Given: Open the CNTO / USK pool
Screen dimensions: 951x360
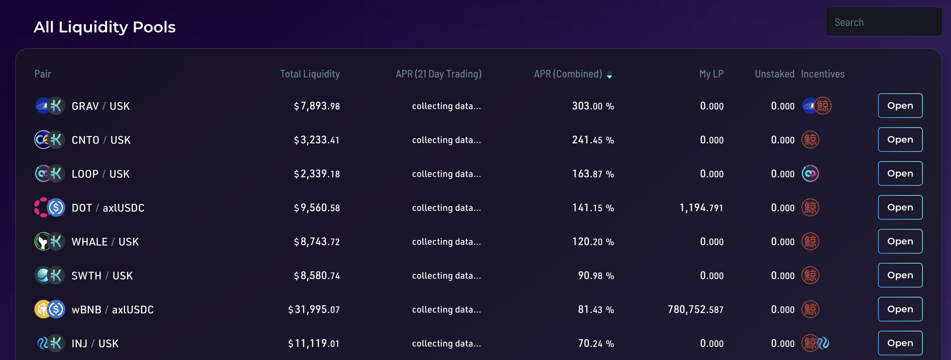Looking at the screenshot, I should (x=900, y=140).
